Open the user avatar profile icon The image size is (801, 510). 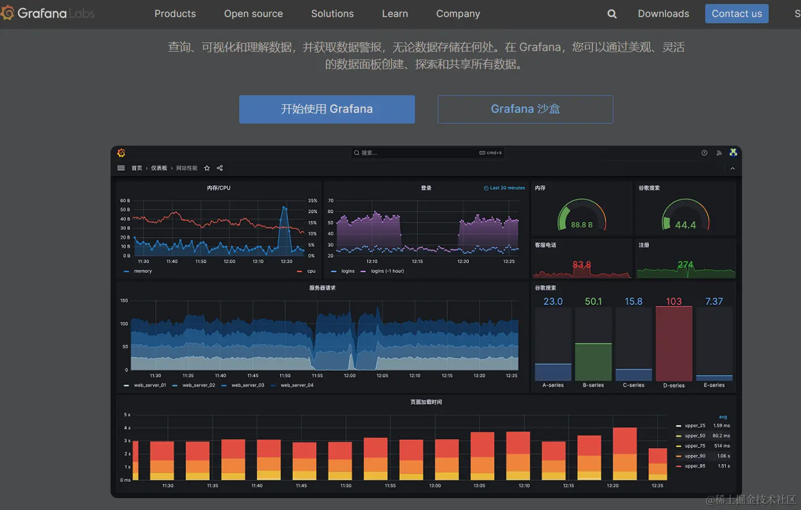pos(734,152)
